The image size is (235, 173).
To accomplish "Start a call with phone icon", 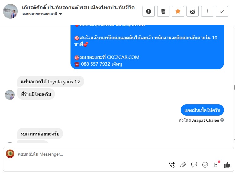I will [x=172, y=165].
